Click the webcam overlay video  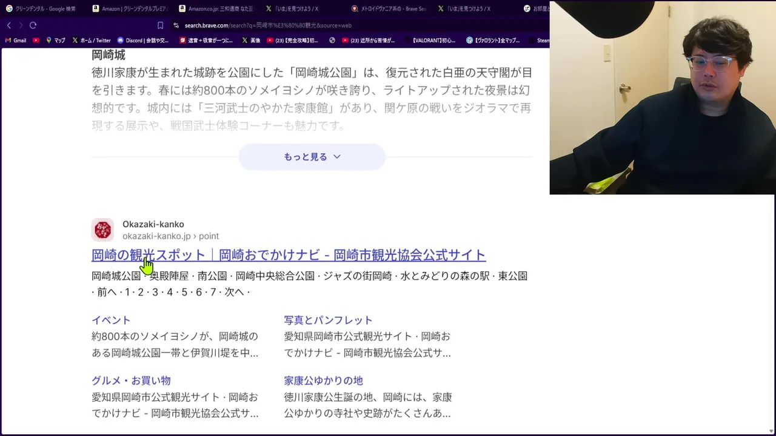662,97
